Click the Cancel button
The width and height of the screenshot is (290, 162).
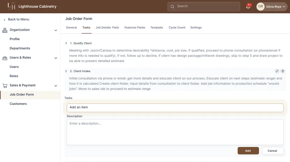(272, 151)
